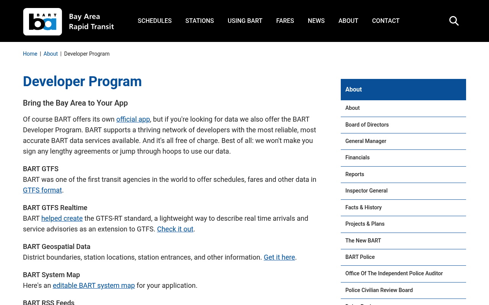This screenshot has width=489, height=305.
Task: Open the News menu
Action: [x=316, y=21]
